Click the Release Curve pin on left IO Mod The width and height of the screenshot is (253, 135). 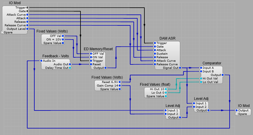coord(28,25)
